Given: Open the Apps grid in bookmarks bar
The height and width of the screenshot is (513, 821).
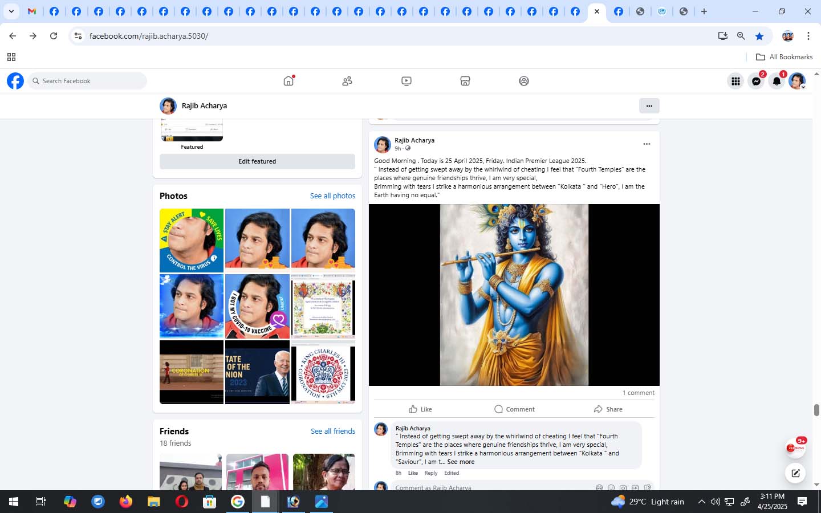Looking at the screenshot, I should point(11,57).
